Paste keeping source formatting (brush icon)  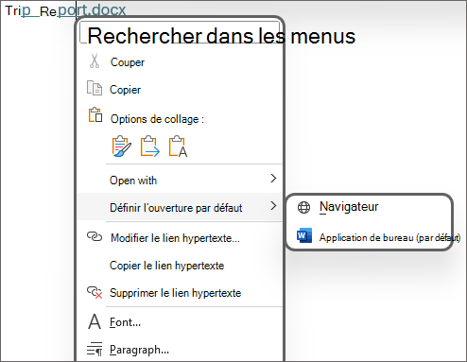pyautogui.click(x=121, y=147)
